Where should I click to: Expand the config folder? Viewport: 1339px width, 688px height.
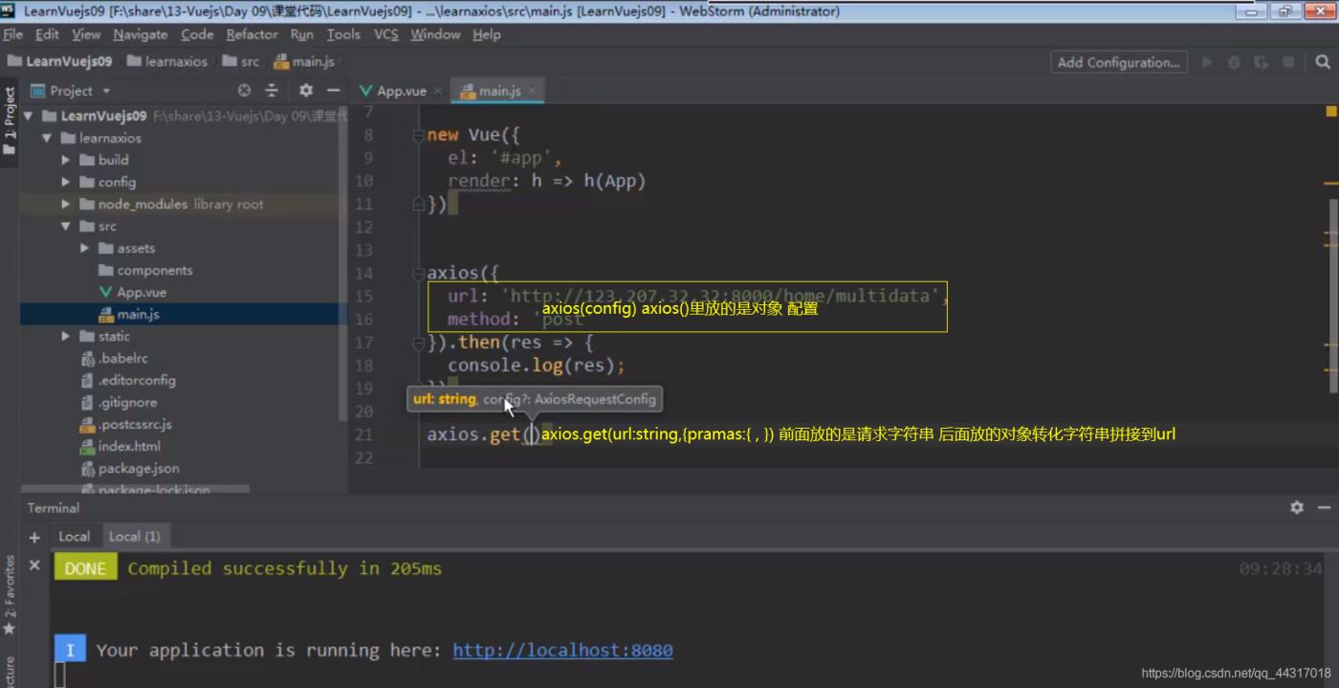66,182
